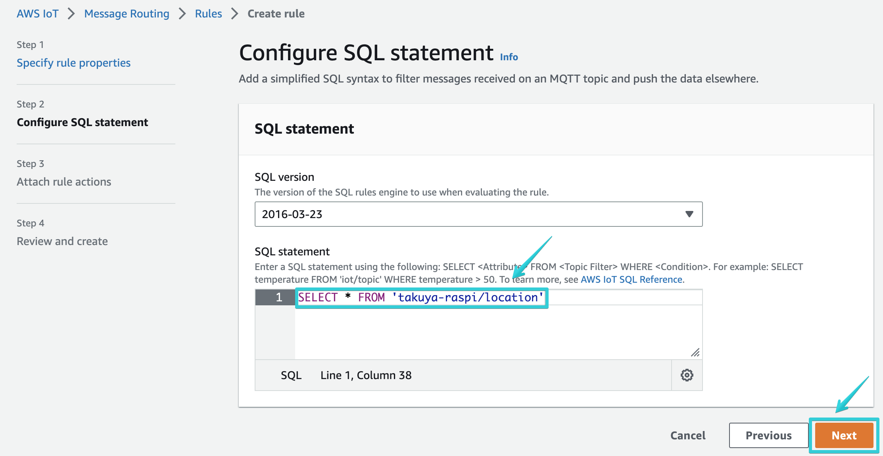
Task: Navigate to Message Routing via breadcrumb
Action: click(x=127, y=13)
